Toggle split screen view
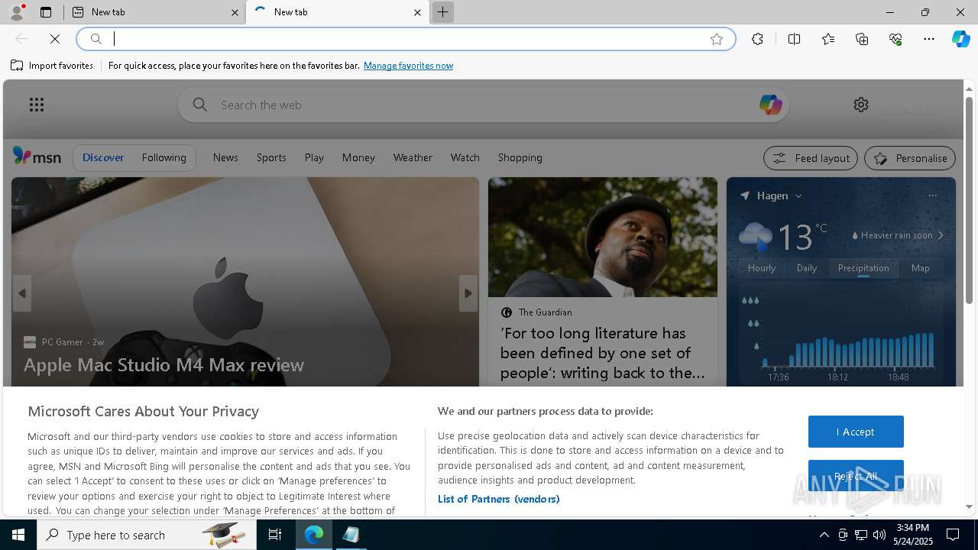This screenshot has height=550, width=978. (x=794, y=39)
